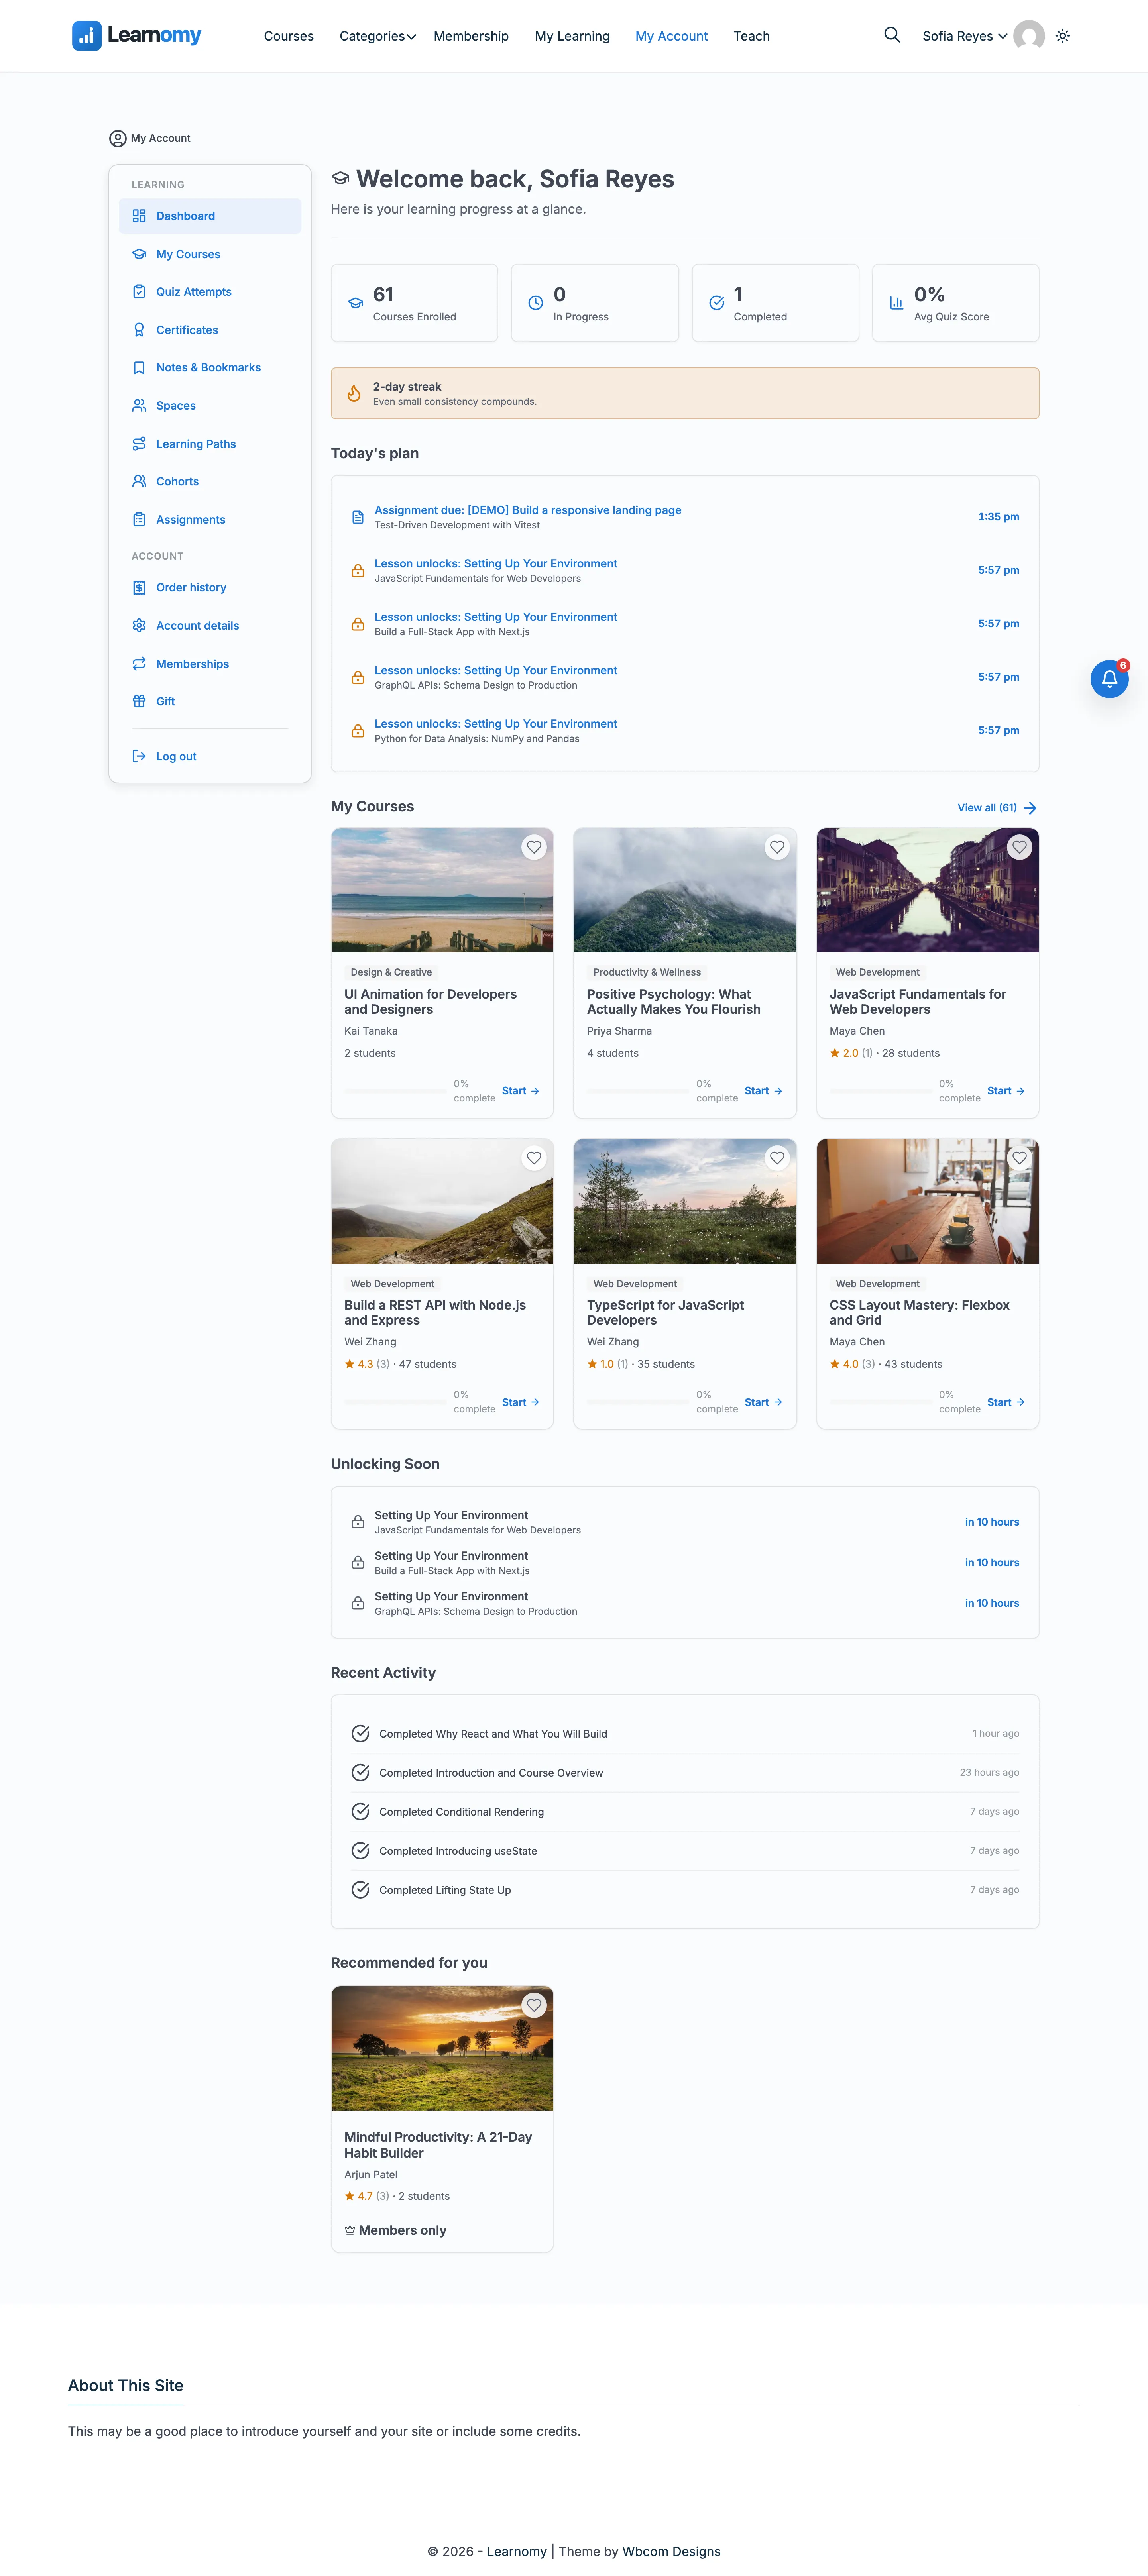
Task: Start Build a REST API course
Action: pos(521,1402)
